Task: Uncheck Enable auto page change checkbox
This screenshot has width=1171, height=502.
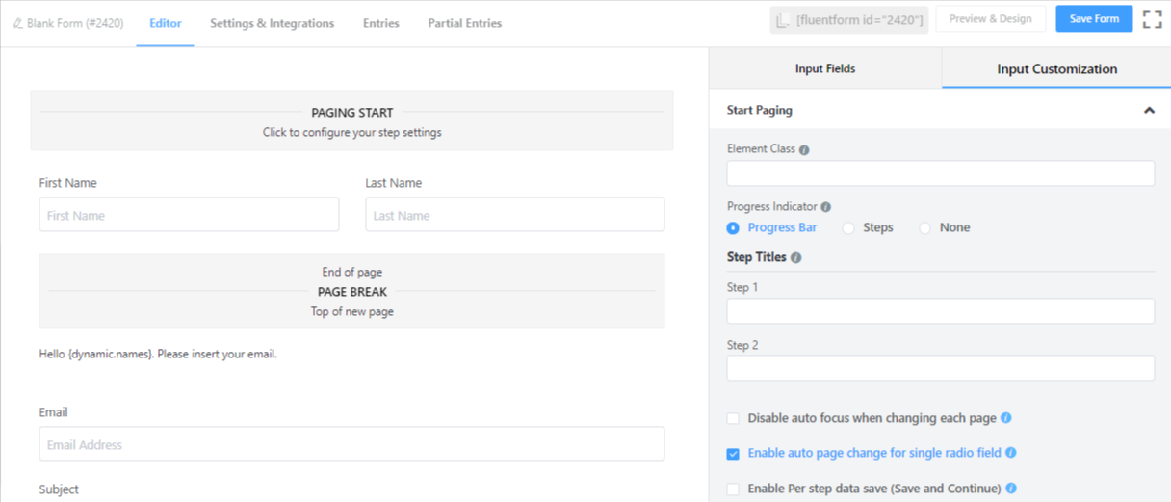Action: point(733,454)
